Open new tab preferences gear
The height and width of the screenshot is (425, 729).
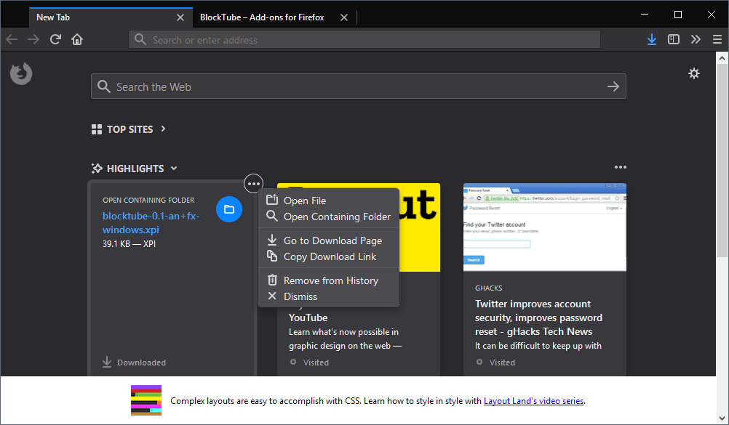[x=693, y=73]
